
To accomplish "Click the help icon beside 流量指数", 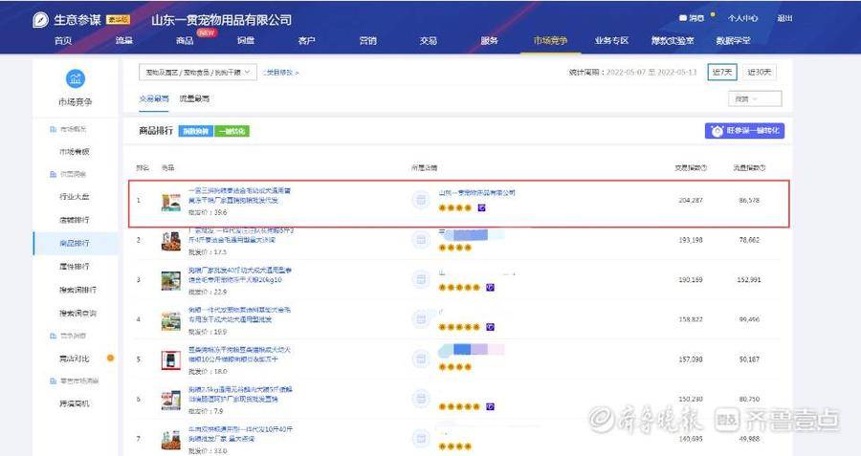I will click(x=762, y=168).
